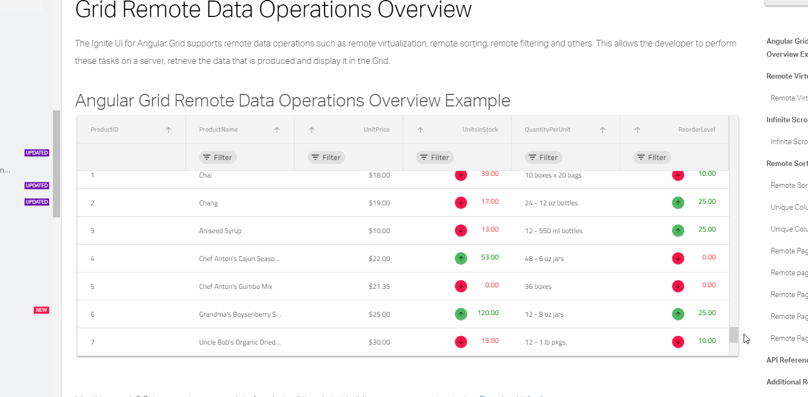Image resolution: width=808 pixels, height=397 pixels.
Task: Follow the Infinite Scrolling link on the right
Action: 789,141
